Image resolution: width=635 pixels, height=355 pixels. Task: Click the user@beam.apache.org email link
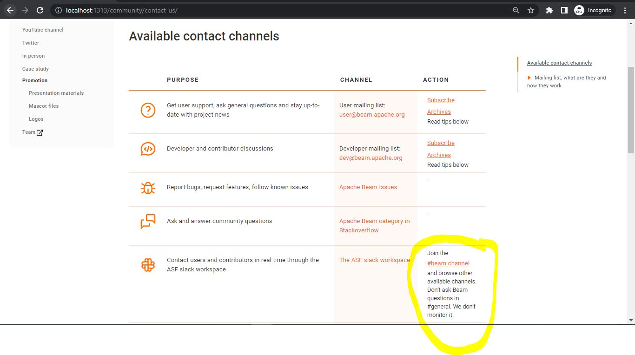372,114
